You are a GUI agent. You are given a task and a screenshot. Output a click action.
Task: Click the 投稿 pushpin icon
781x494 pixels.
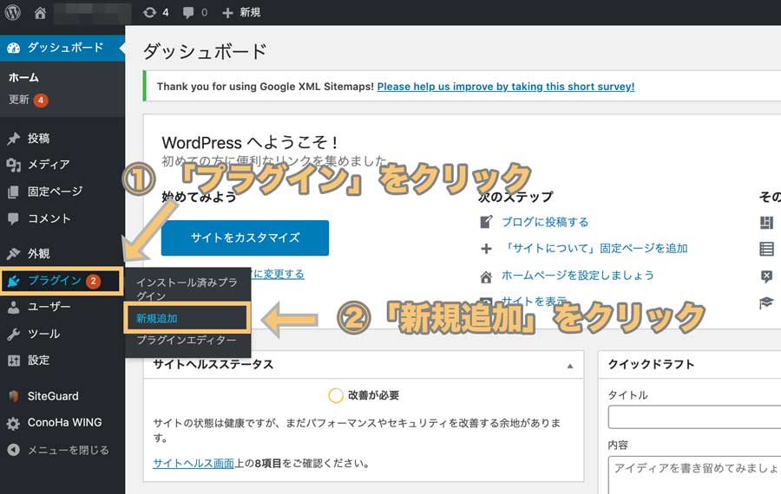(x=13, y=139)
